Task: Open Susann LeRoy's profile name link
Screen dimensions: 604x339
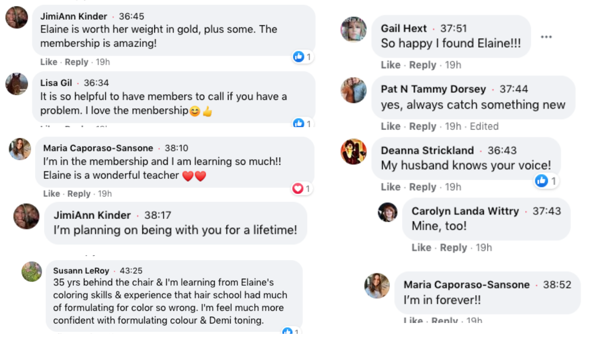Action: click(x=81, y=271)
